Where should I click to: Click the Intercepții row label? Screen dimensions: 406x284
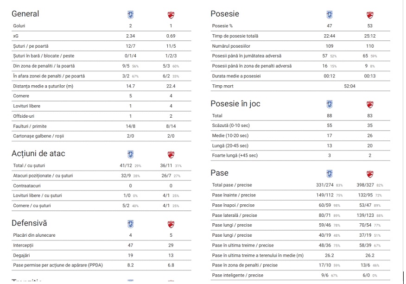pos(24,245)
